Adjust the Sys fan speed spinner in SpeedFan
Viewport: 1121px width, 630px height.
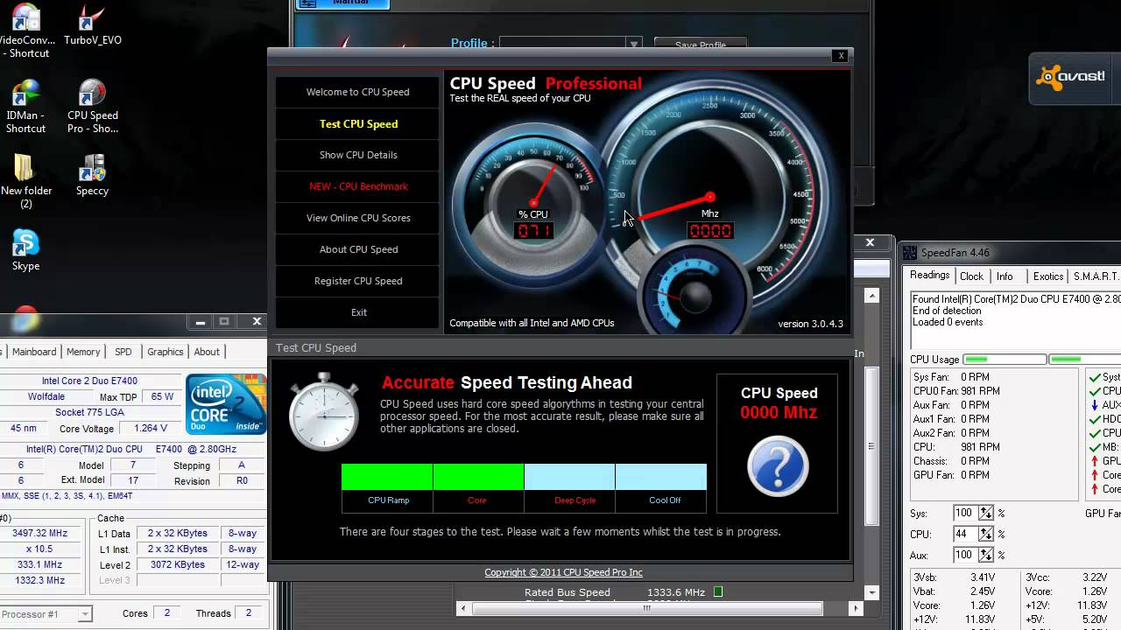[986, 514]
